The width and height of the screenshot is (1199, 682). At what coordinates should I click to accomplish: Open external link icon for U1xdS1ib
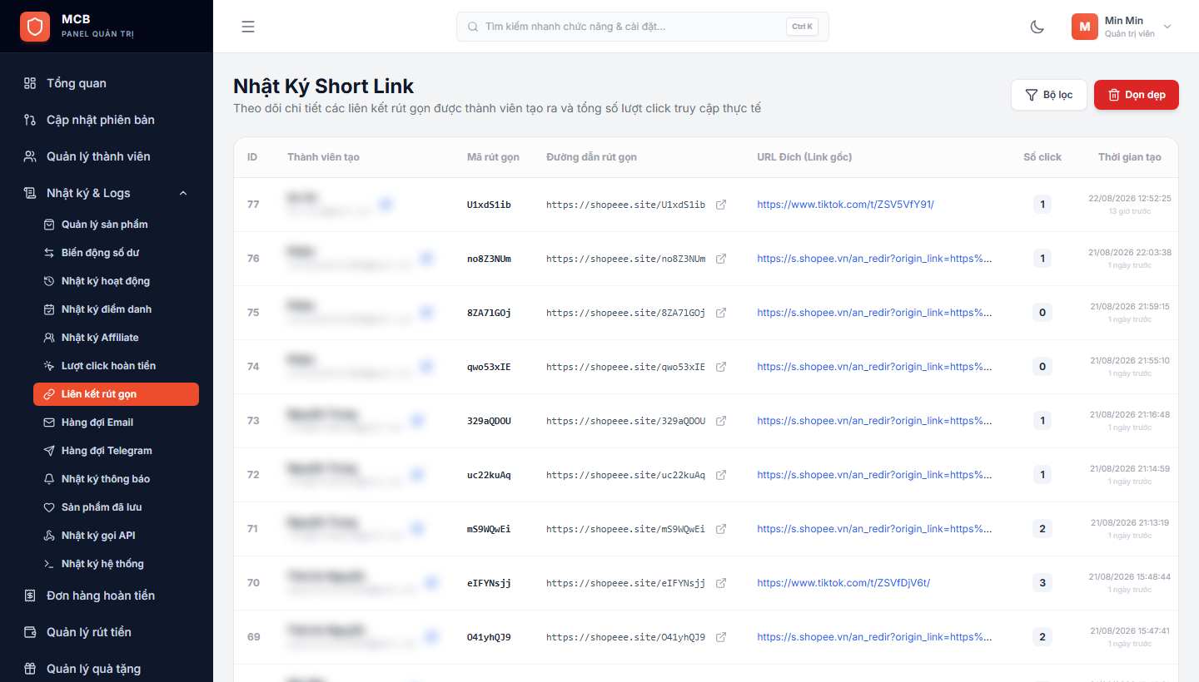[x=721, y=205]
